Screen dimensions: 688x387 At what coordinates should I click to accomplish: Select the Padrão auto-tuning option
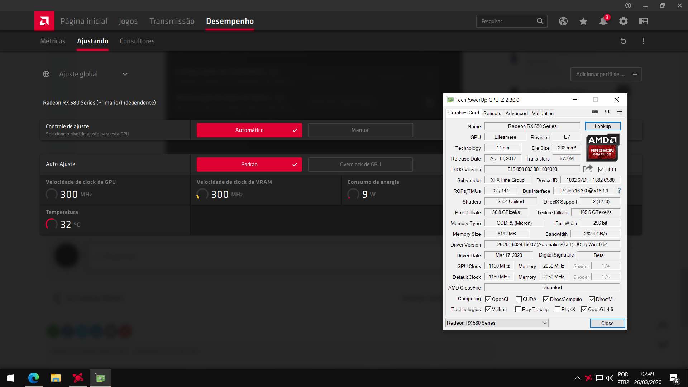[249, 164]
